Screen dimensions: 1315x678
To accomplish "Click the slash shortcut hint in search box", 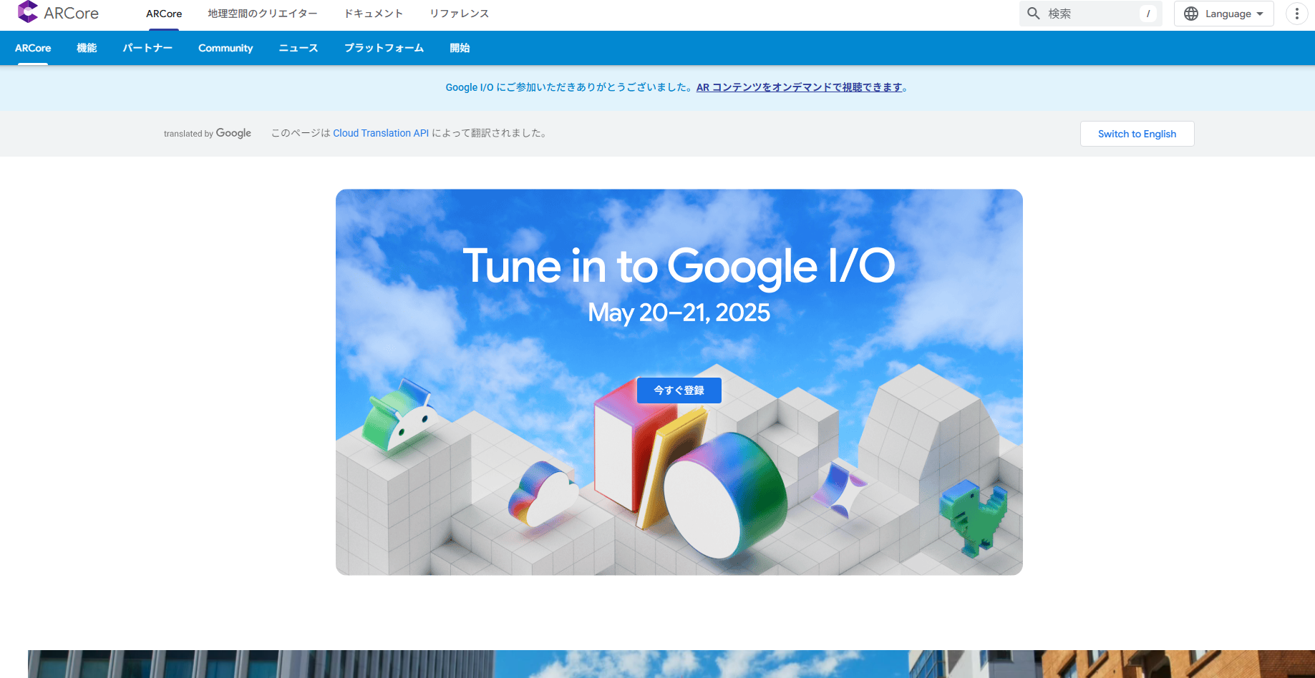I will (x=1148, y=14).
